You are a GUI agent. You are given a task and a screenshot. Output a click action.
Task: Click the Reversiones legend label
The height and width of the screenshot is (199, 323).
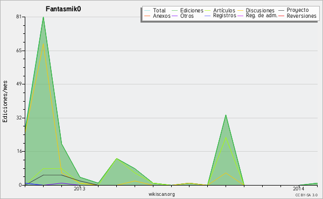pos(301,16)
